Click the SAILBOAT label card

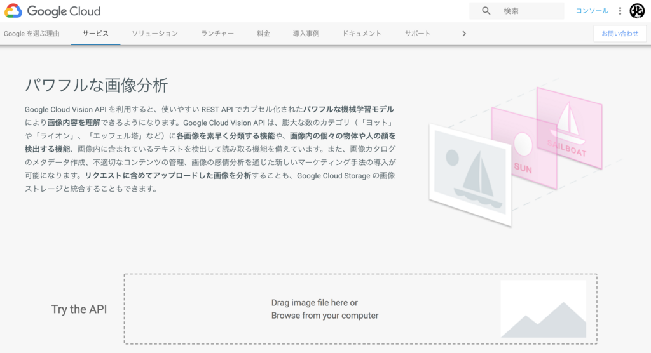point(569,128)
